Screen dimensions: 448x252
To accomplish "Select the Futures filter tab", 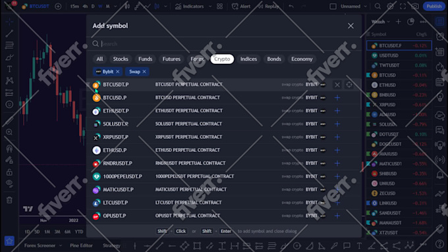I will tap(171, 59).
